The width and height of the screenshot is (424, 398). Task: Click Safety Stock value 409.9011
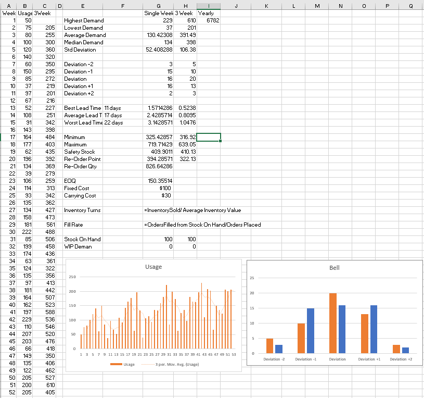[158, 152]
